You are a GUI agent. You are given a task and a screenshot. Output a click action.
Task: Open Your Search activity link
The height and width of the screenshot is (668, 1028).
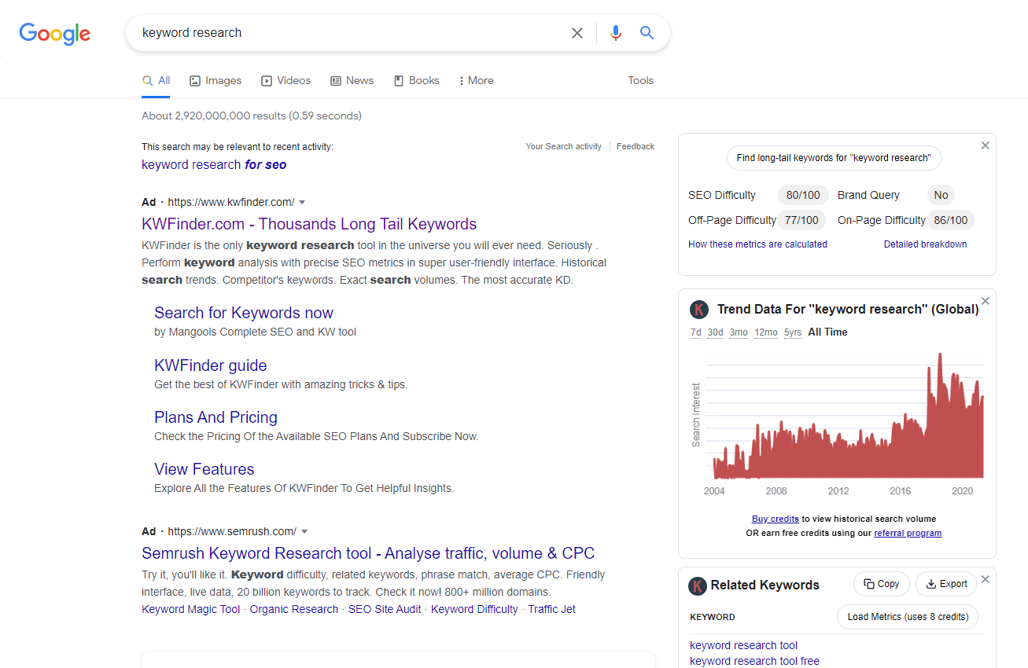[x=563, y=146]
